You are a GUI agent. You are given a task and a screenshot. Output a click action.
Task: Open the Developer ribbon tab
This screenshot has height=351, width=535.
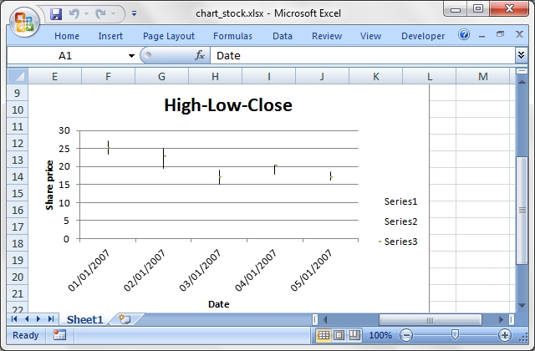point(423,36)
